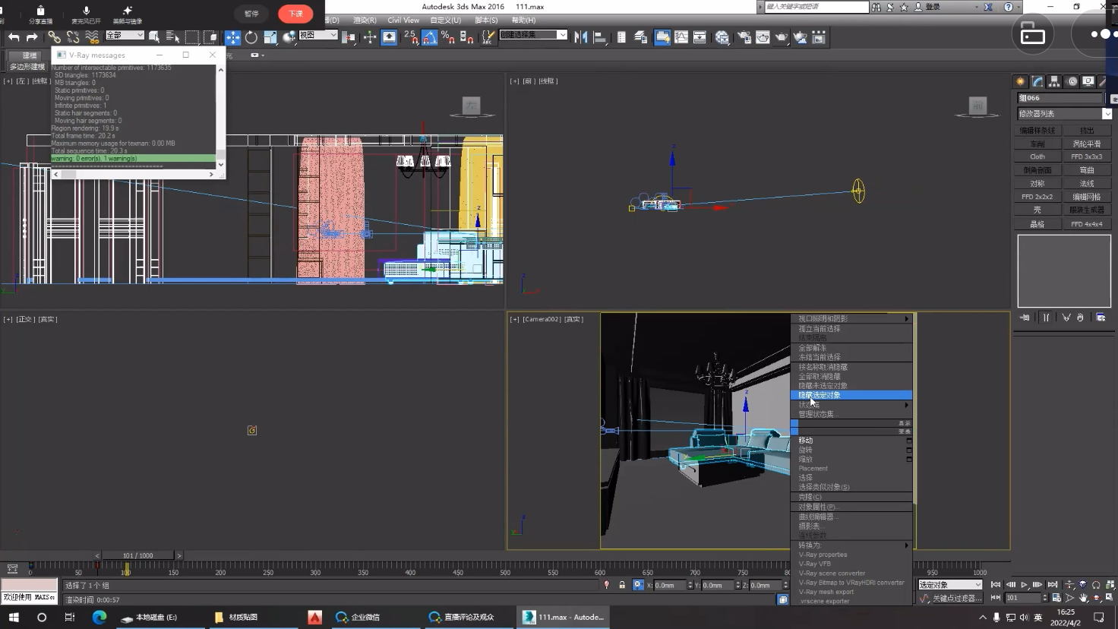Click the X coordinate input field
1118x629 pixels.
669,585
